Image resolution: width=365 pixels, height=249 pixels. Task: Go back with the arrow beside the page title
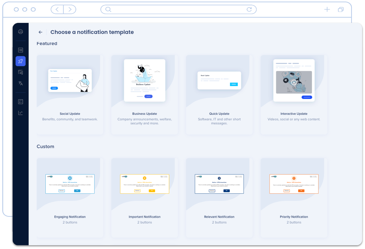point(40,32)
